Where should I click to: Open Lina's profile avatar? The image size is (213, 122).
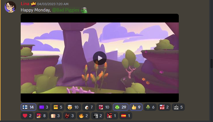[10, 7]
